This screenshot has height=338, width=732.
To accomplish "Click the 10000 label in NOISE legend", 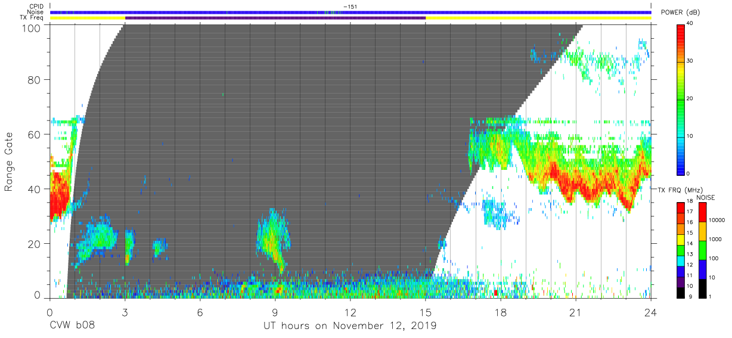I will 718,220.
